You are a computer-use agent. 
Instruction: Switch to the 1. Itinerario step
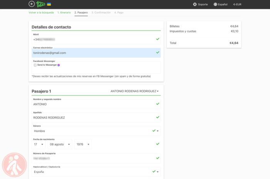click(64, 13)
